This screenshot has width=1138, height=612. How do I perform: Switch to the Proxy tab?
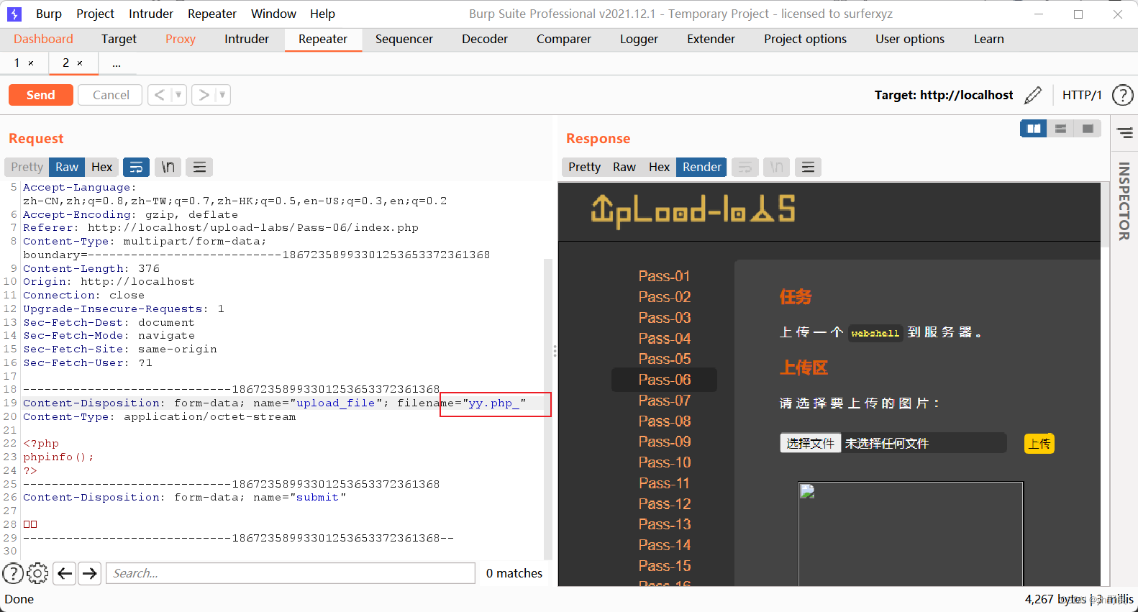click(181, 39)
